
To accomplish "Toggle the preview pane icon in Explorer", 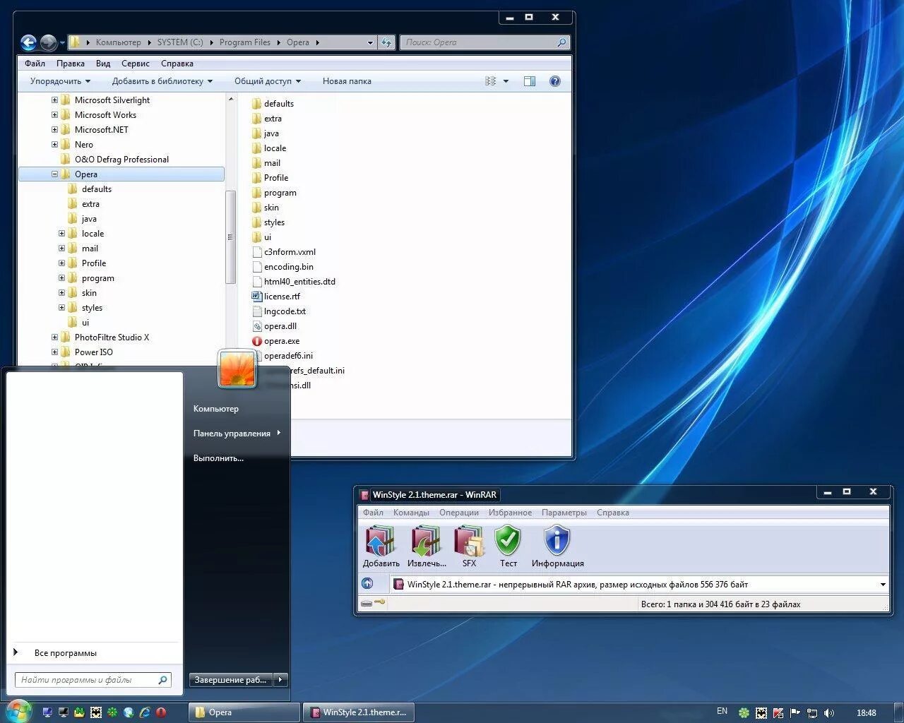I will point(530,81).
